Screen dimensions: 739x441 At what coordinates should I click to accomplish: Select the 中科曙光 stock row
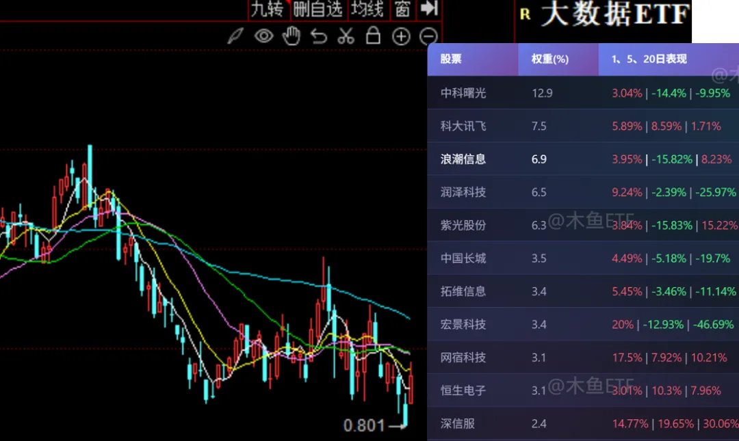click(x=583, y=93)
